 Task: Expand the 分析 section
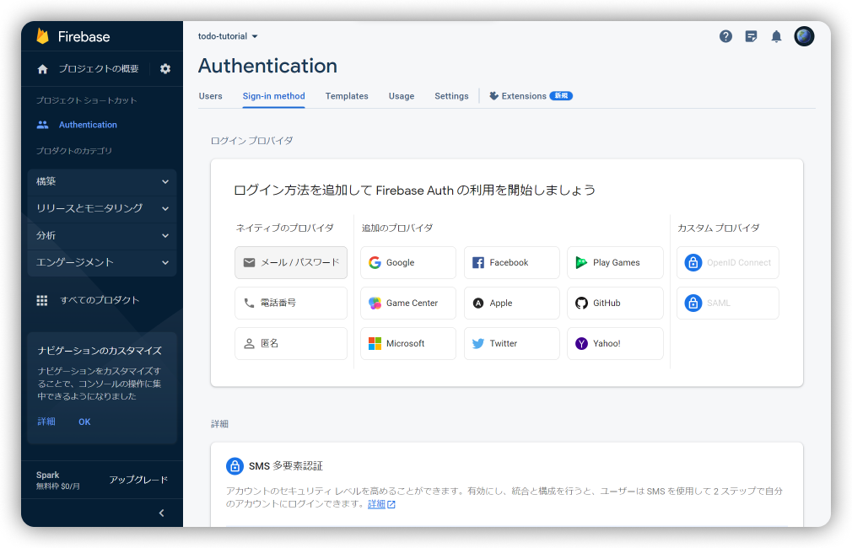[x=102, y=236]
